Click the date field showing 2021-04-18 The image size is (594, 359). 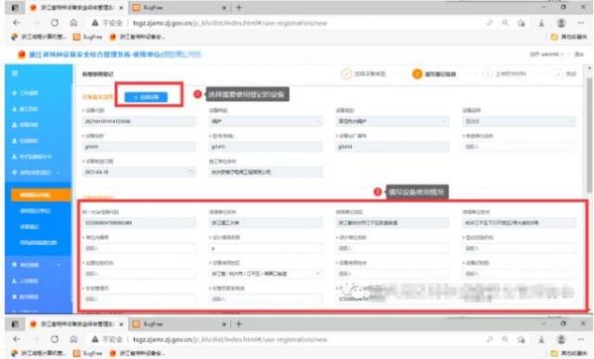pyautogui.click(x=139, y=172)
